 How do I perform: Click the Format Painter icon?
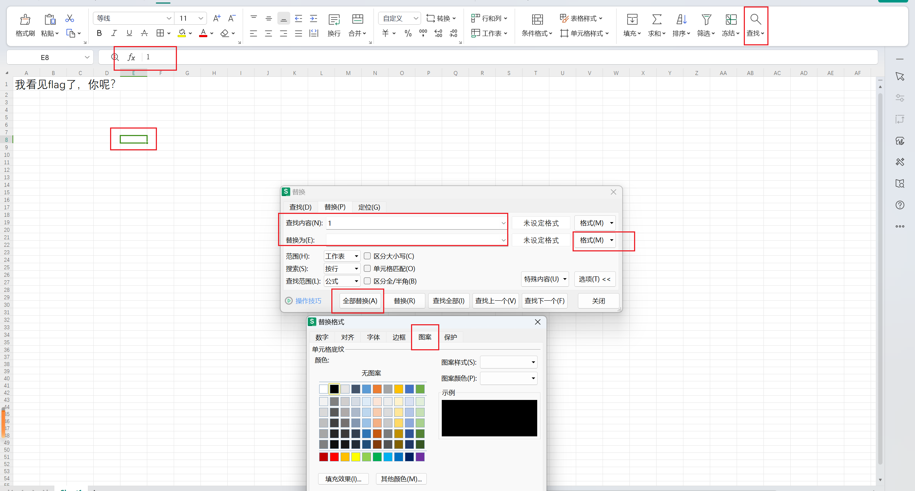(x=25, y=19)
